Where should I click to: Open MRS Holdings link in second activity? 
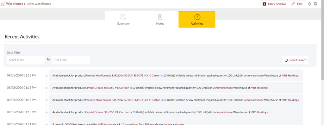click(x=259, y=88)
